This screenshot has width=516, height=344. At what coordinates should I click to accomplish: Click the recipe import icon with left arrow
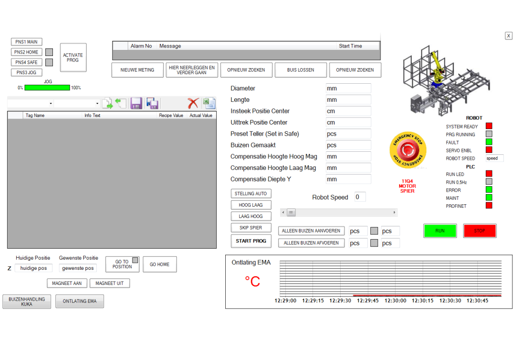pyautogui.click(x=121, y=103)
